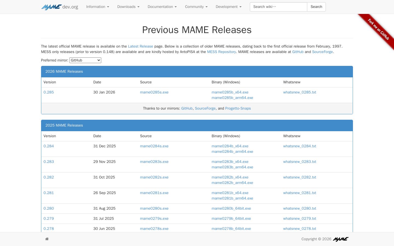This screenshot has width=394, height=246.
Task: Open whatsnew_0281.txt
Action: pyautogui.click(x=300, y=193)
